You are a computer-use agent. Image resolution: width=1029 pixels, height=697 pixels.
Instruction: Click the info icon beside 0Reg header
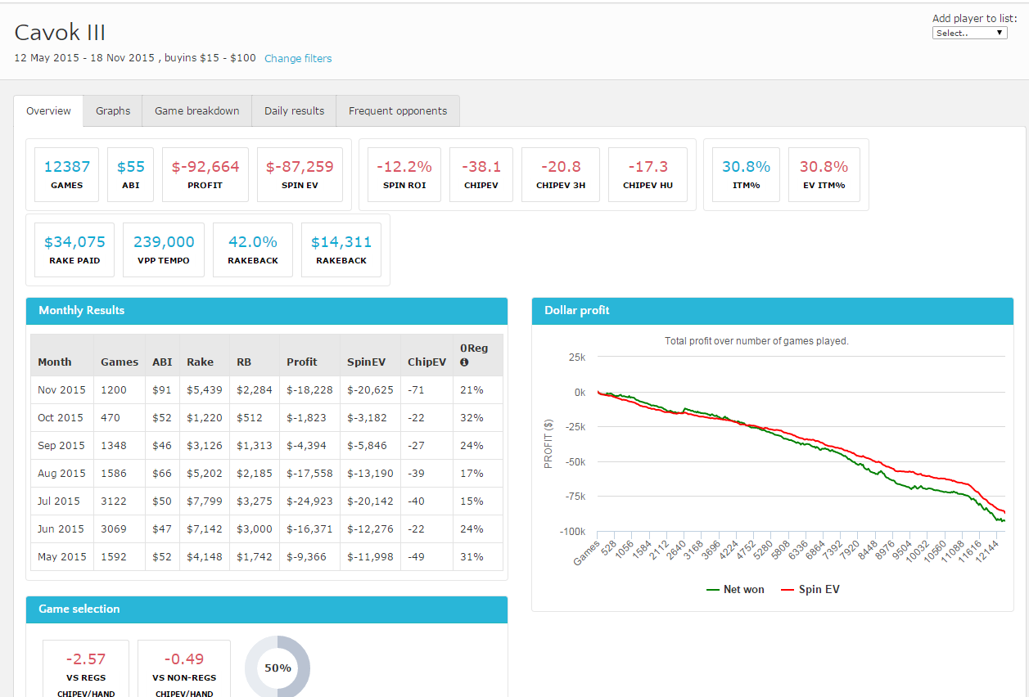[x=464, y=362]
